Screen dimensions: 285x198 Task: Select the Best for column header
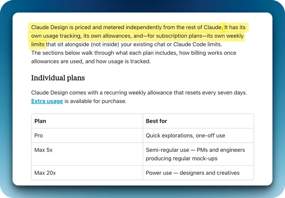click(x=156, y=121)
